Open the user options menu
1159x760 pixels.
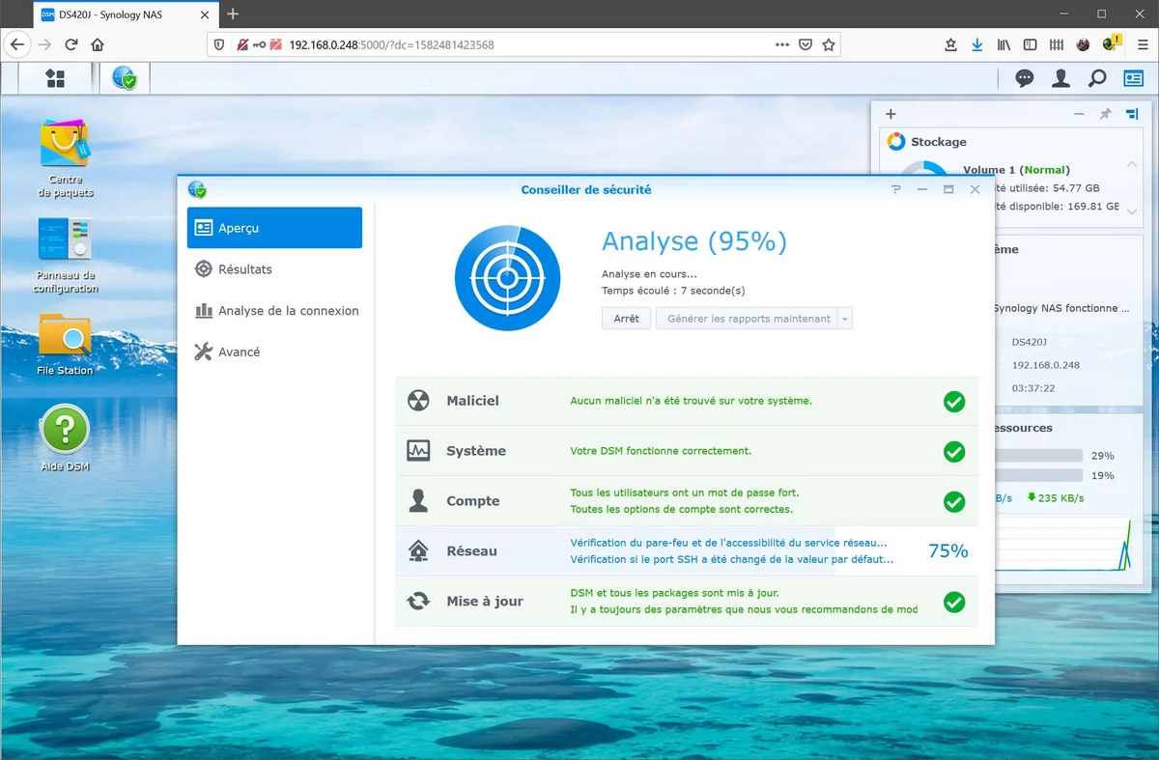[1060, 78]
